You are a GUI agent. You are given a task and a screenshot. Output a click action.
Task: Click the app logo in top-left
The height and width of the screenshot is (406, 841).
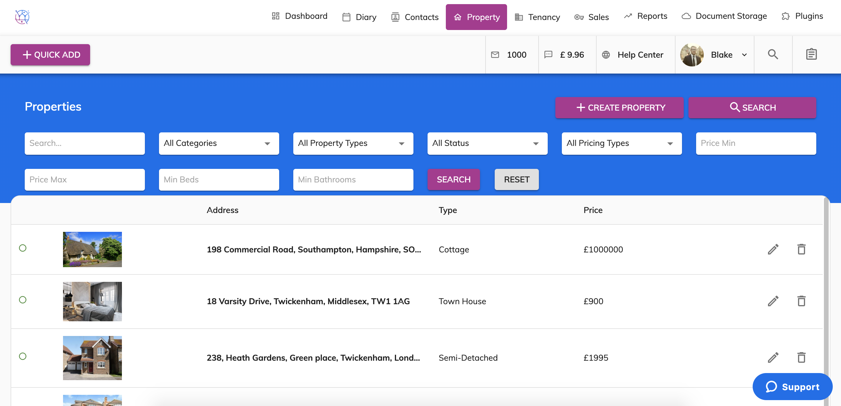click(22, 17)
